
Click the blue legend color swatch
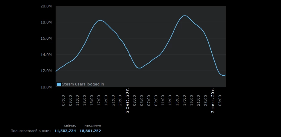coord(59,84)
